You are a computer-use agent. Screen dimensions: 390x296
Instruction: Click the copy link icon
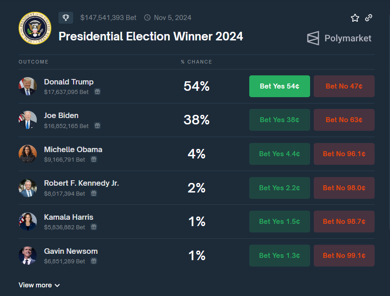(369, 18)
